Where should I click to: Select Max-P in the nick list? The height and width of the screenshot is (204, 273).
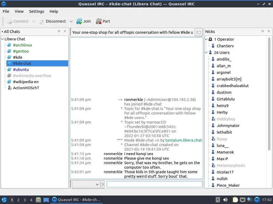click(x=222, y=159)
